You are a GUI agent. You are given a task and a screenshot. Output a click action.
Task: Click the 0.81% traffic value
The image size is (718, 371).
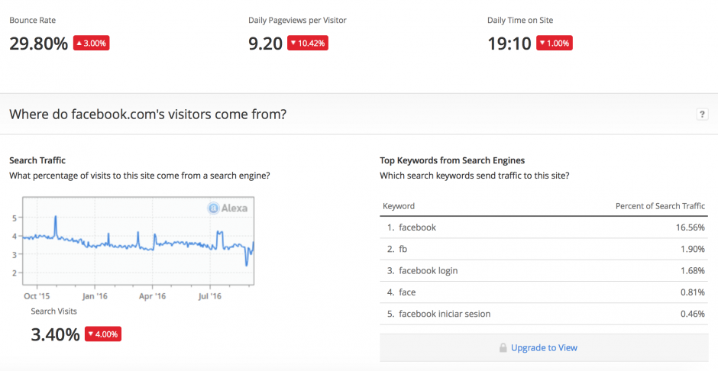692,292
